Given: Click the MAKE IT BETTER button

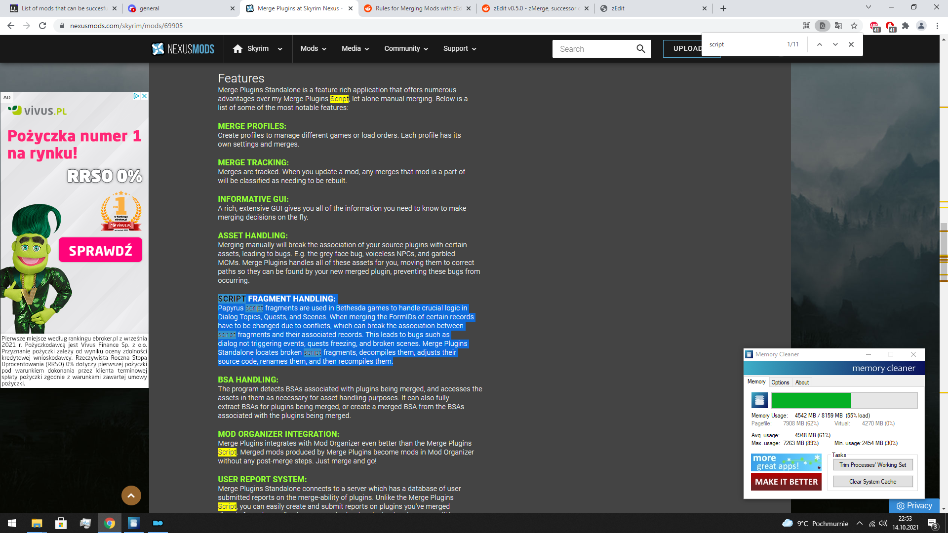Looking at the screenshot, I should click(786, 482).
